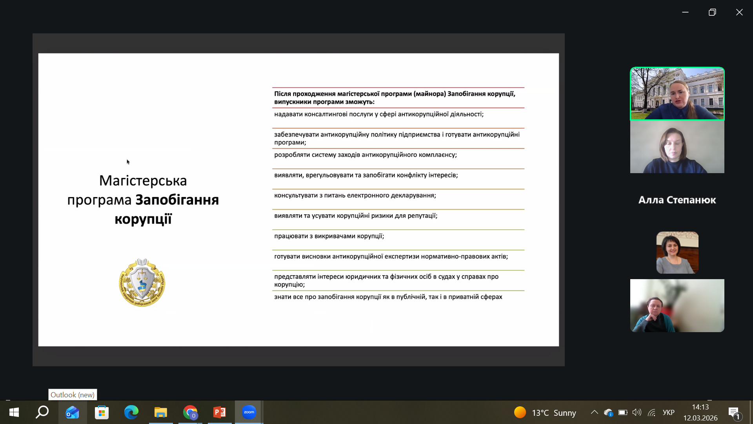Open Outlook (new) from the taskbar

point(73,412)
